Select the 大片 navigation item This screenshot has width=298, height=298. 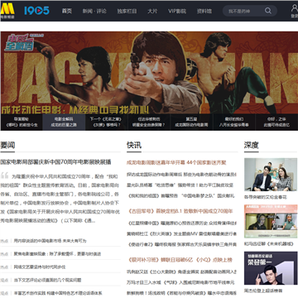coord(152,11)
